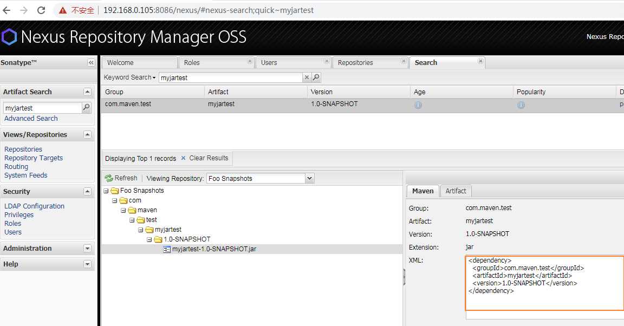Open the Routing link

point(16,167)
